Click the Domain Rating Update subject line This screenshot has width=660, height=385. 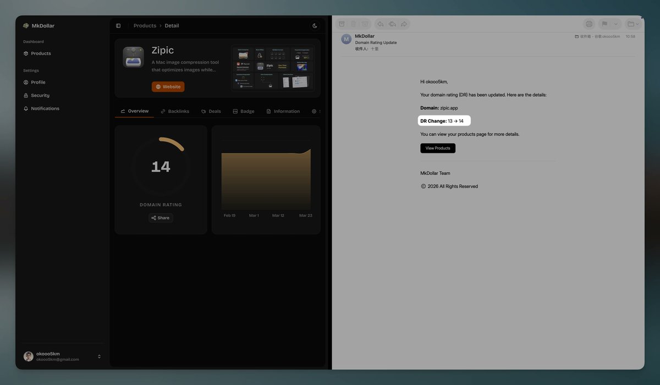(x=376, y=42)
